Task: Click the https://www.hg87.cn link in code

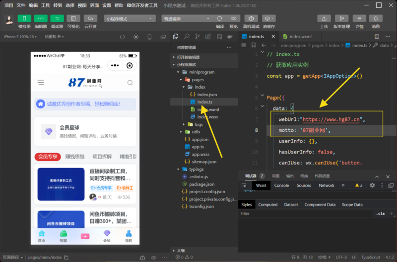Action: (x=331, y=119)
